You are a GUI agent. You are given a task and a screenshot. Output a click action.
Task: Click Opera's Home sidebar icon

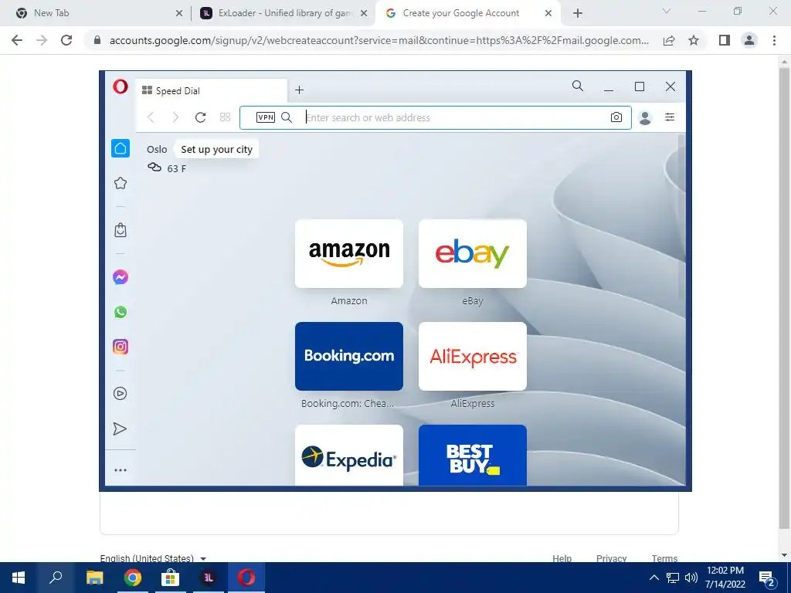[x=121, y=148]
